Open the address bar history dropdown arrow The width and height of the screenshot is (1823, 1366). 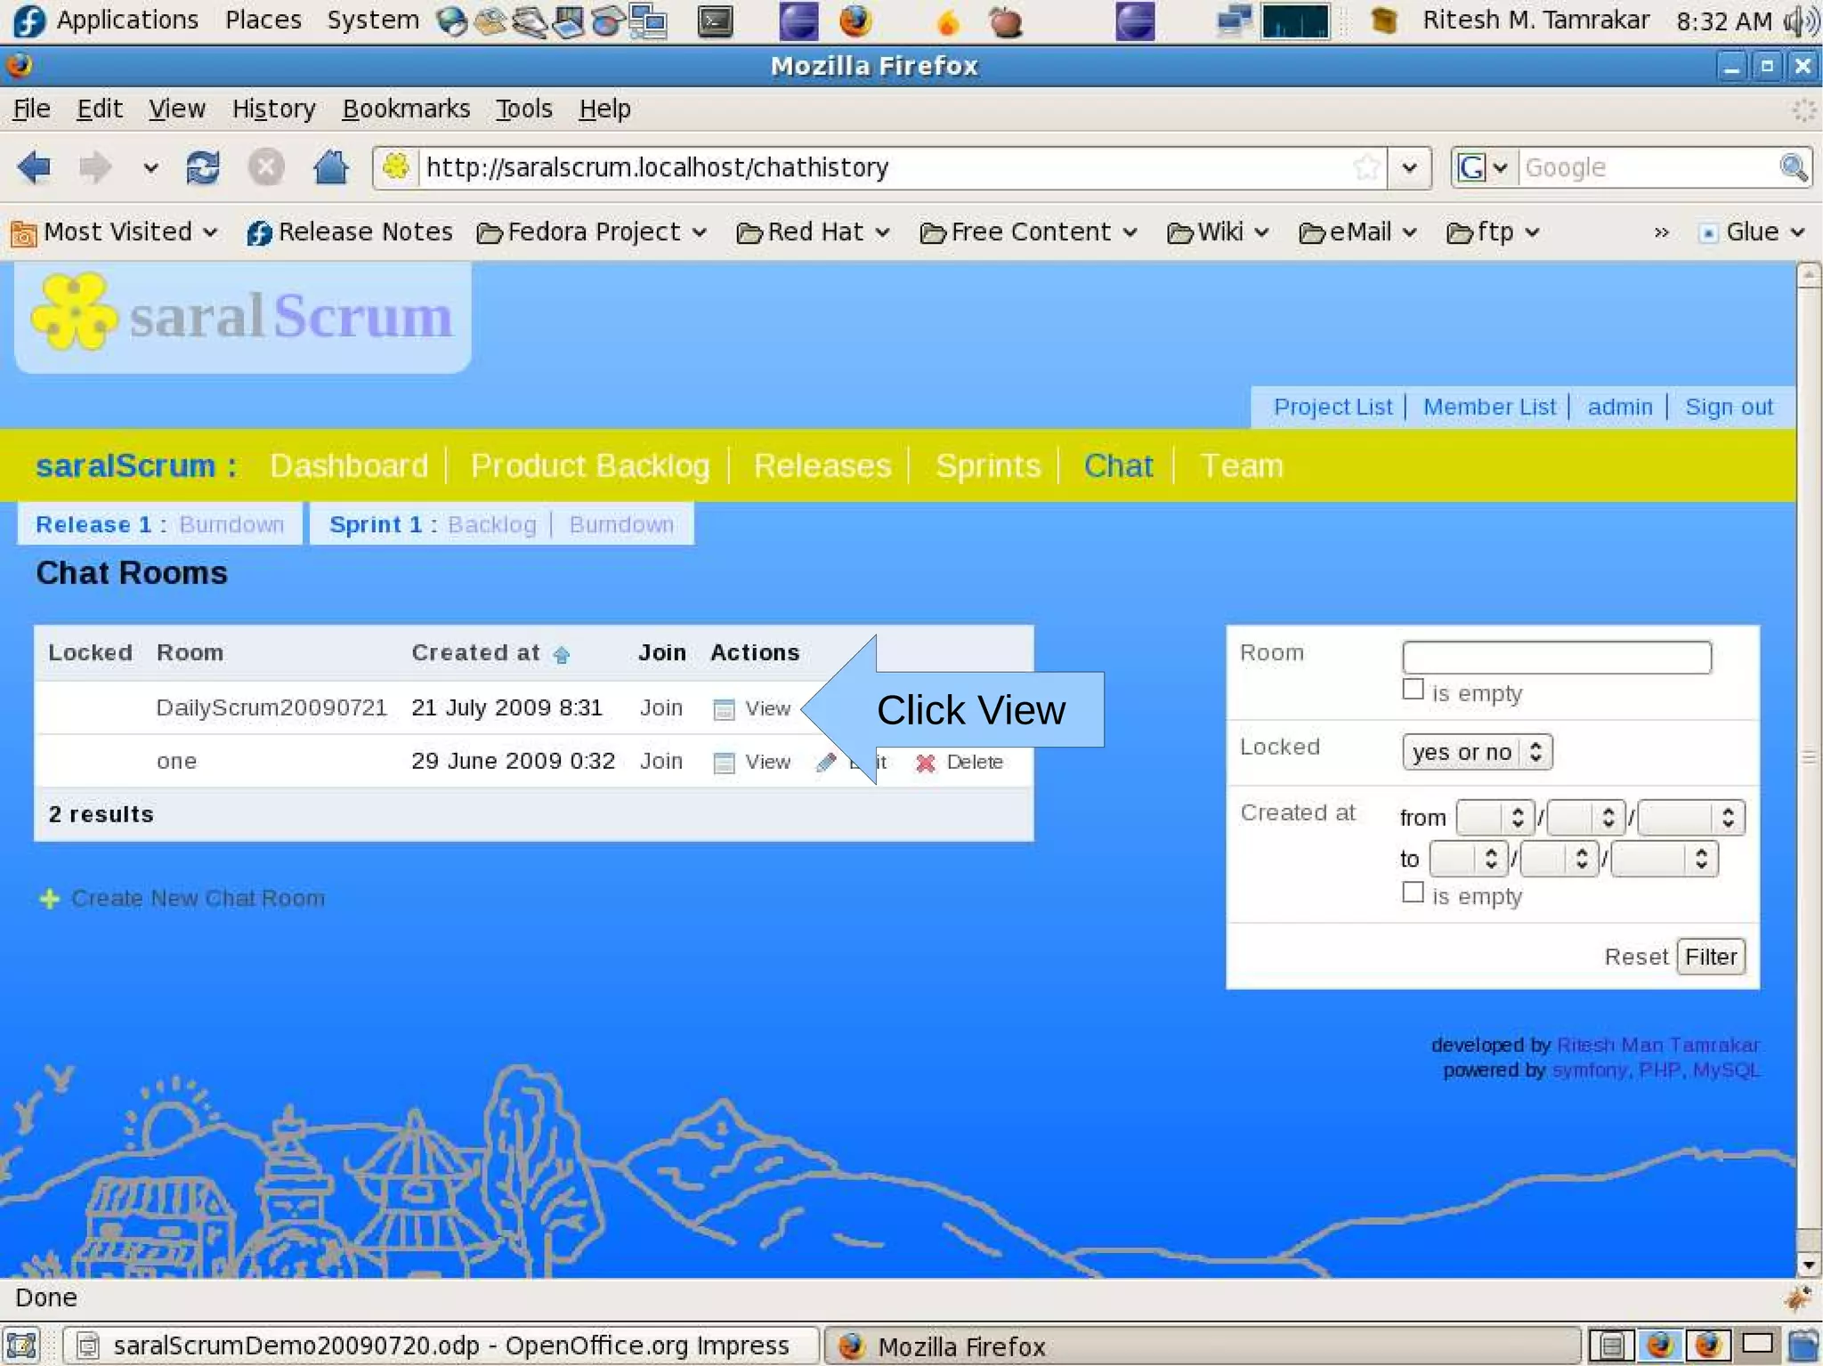point(1409,167)
